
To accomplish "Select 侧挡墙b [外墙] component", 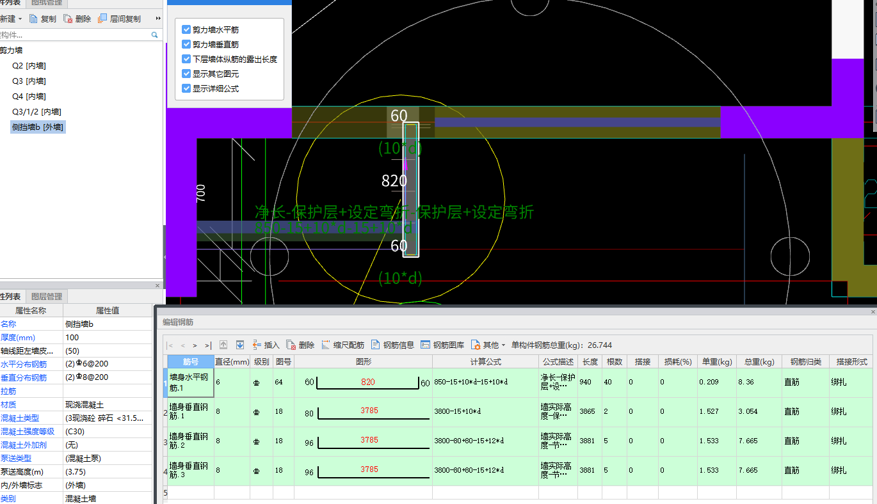I will (38, 127).
